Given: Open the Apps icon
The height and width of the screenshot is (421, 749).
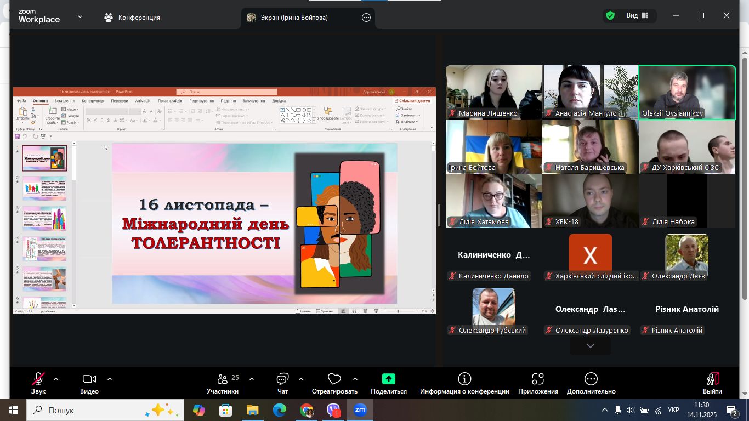Looking at the screenshot, I should coord(537,379).
